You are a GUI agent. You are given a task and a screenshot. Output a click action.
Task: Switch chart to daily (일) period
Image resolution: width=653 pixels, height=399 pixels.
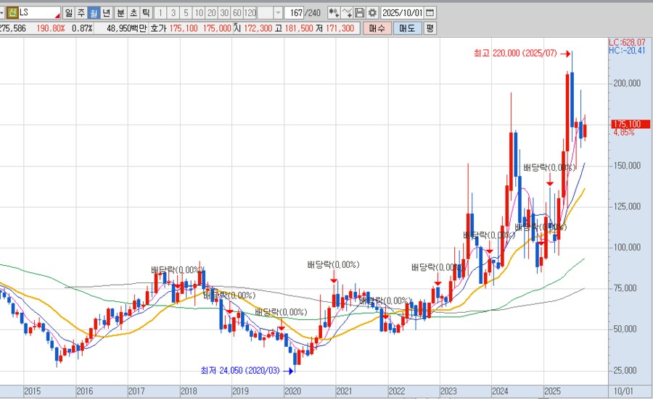click(x=68, y=13)
